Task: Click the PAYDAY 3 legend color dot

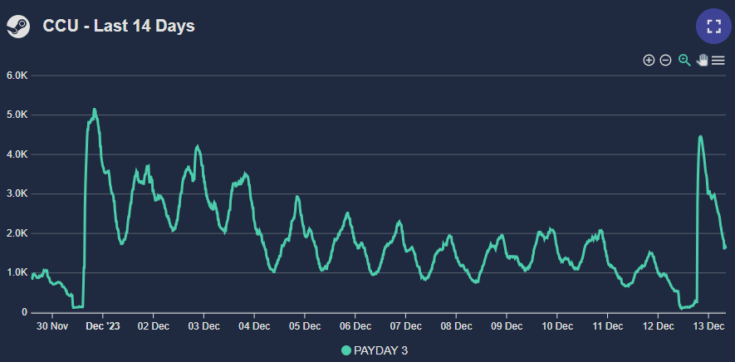Action: [x=346, y=350]
